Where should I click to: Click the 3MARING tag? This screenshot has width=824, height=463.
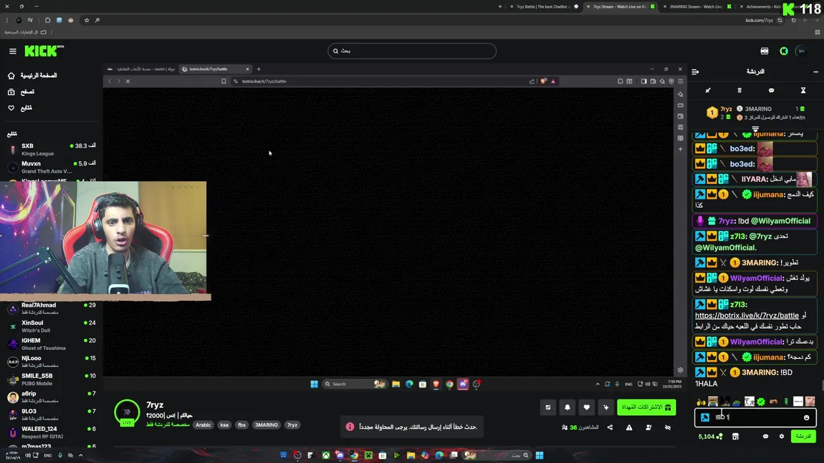click(267, 425)
